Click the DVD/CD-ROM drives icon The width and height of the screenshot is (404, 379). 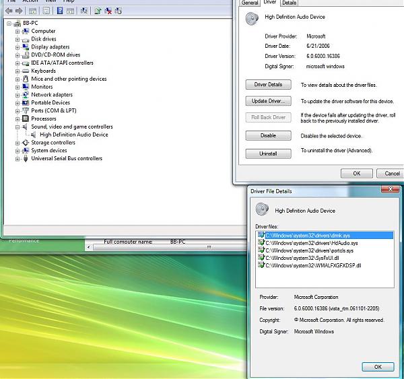26,55
